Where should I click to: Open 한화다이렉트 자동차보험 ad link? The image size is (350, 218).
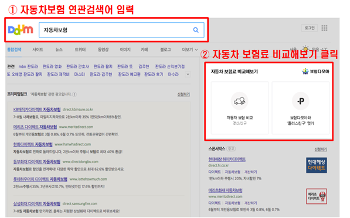[x=33, y=144]
